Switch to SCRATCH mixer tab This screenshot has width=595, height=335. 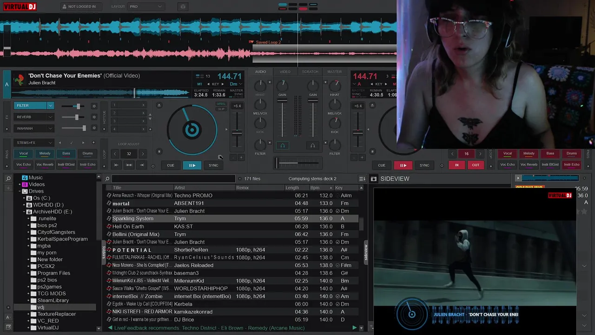tap(310, 72)
